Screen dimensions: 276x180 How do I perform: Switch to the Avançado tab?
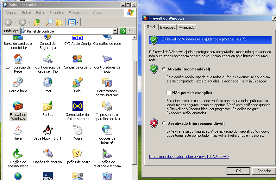point(186,27)
